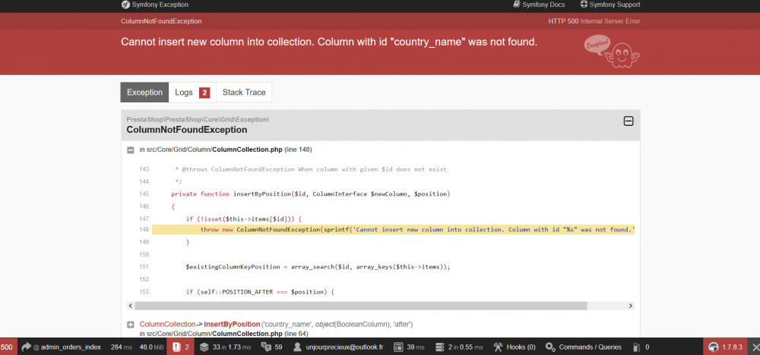
Task: Click the 500 status code in toolbar
Action: (7, 347)
